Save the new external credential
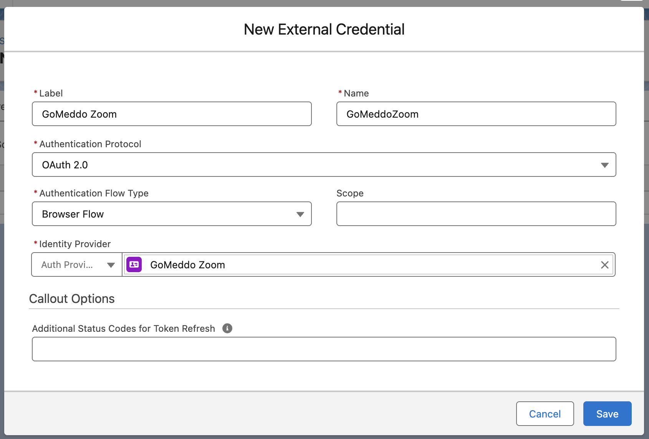 tap(607, 414)
